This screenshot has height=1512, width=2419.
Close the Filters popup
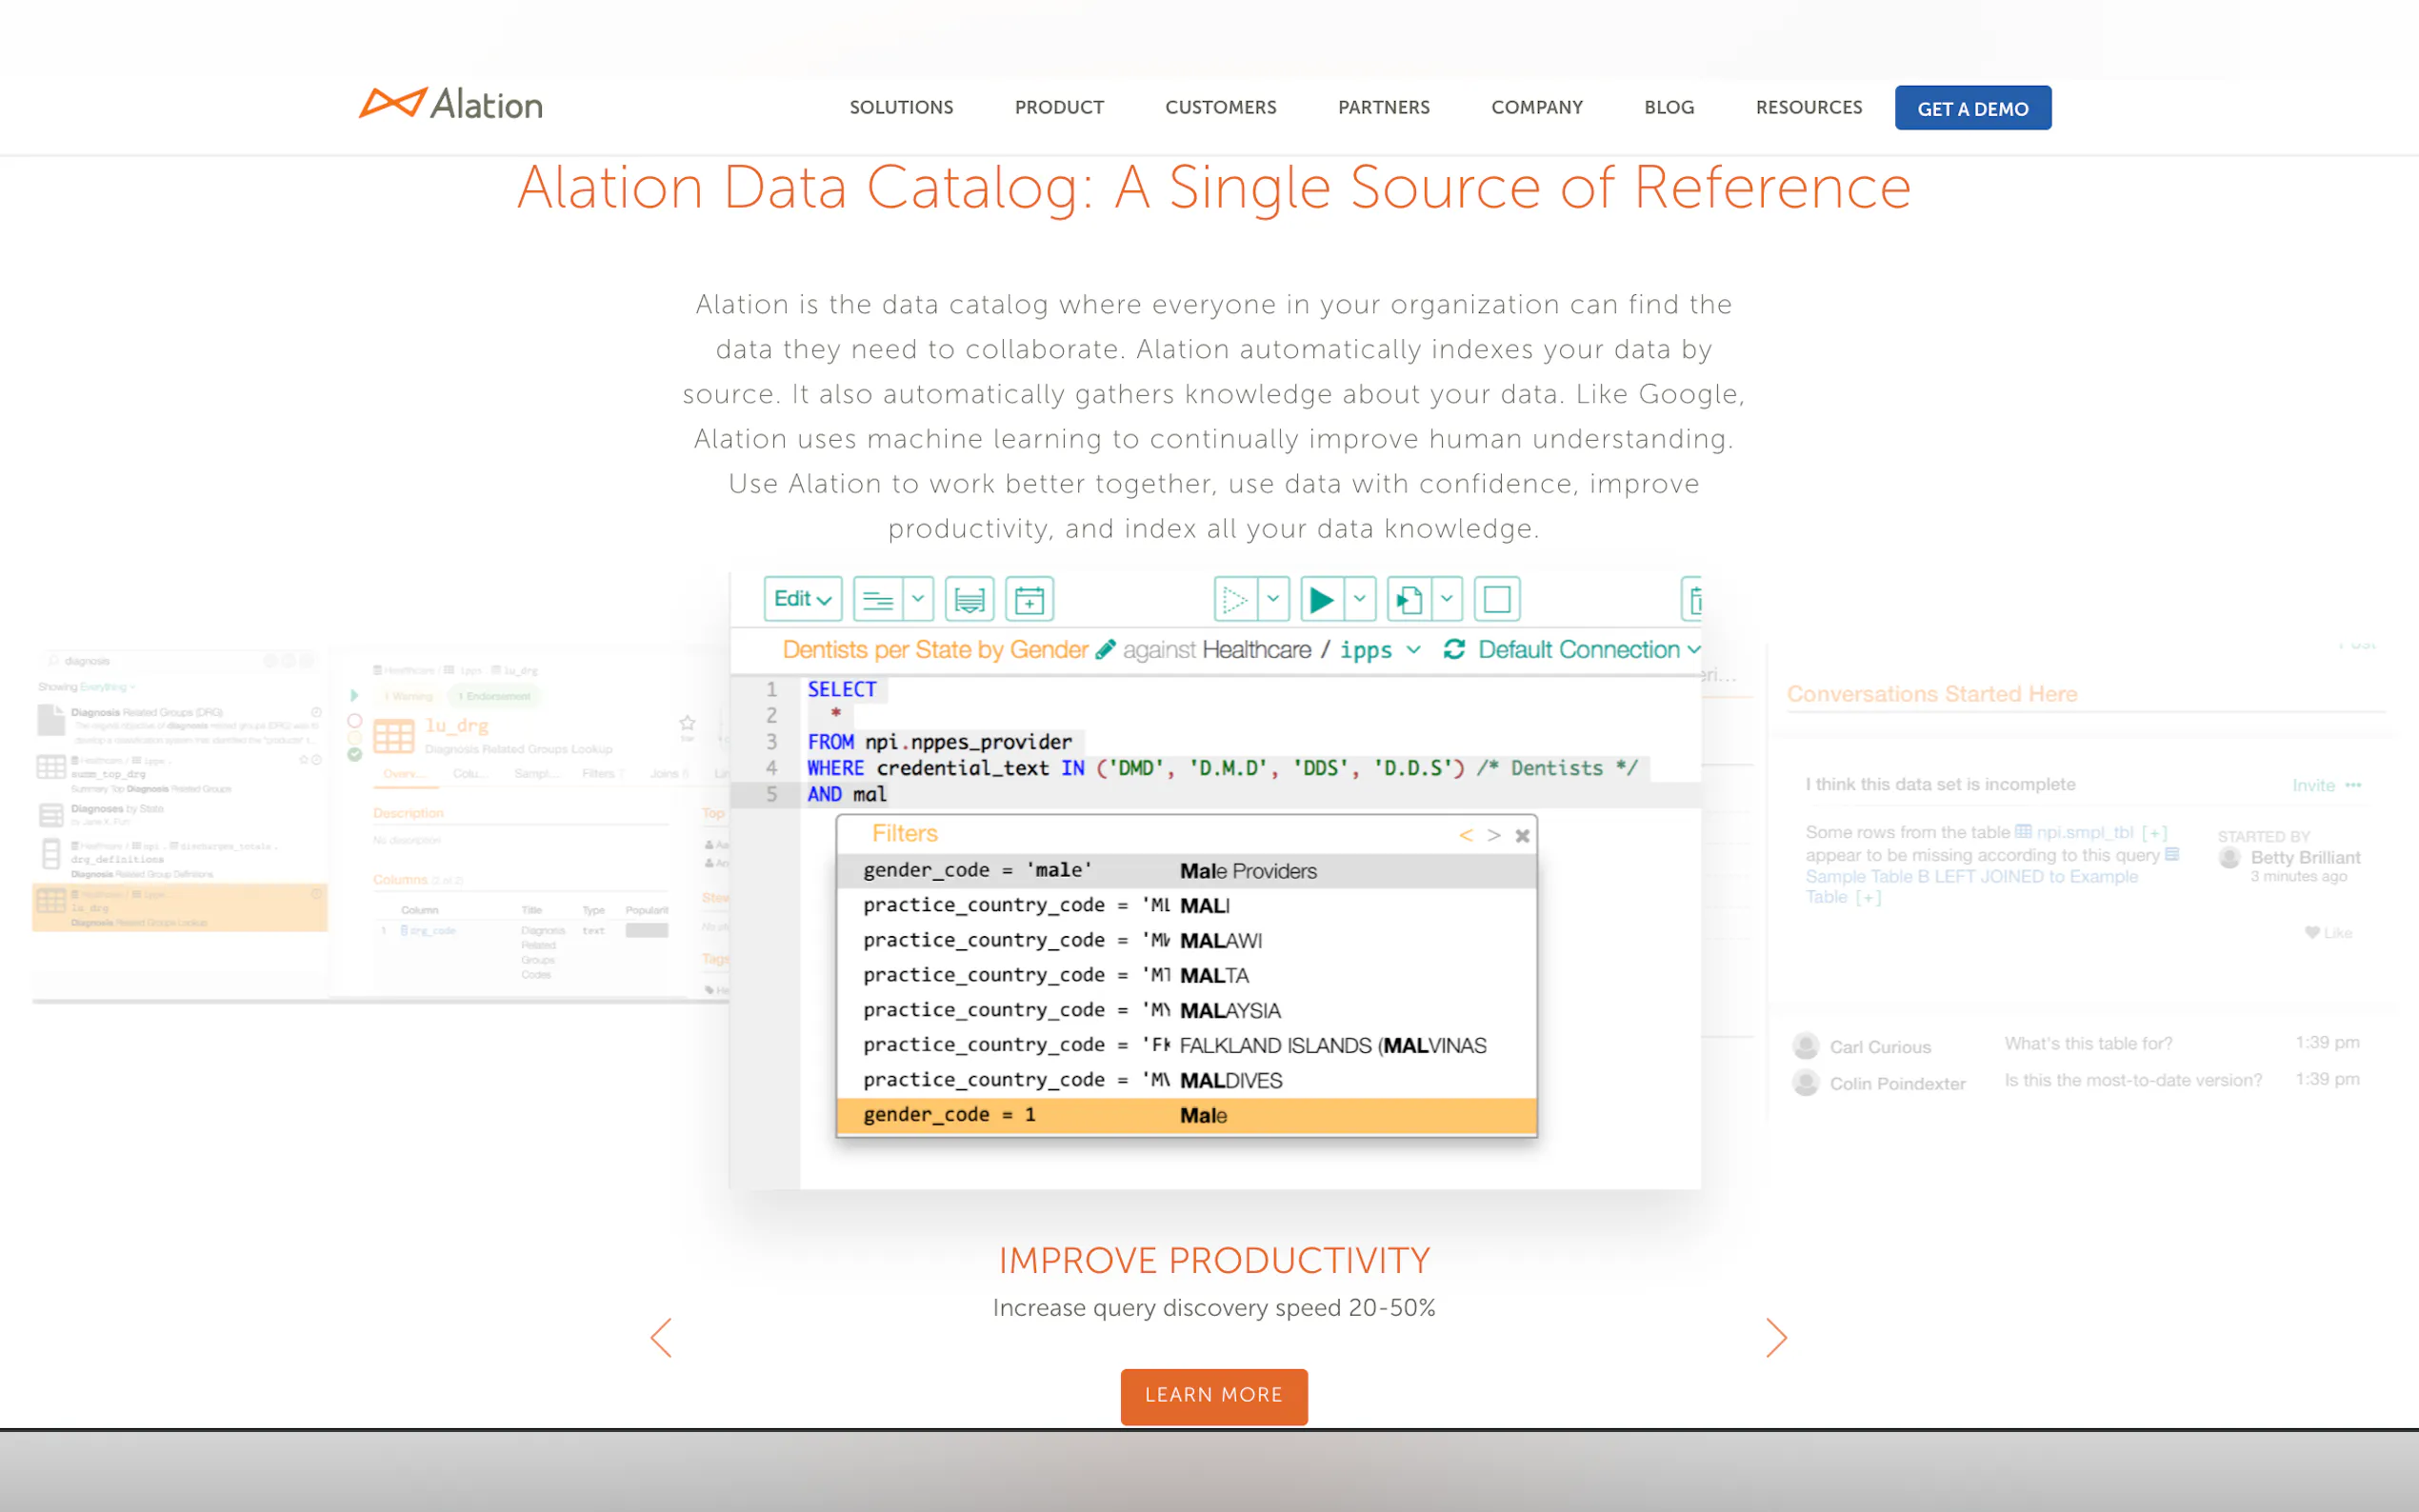(x=1521, y=835)
